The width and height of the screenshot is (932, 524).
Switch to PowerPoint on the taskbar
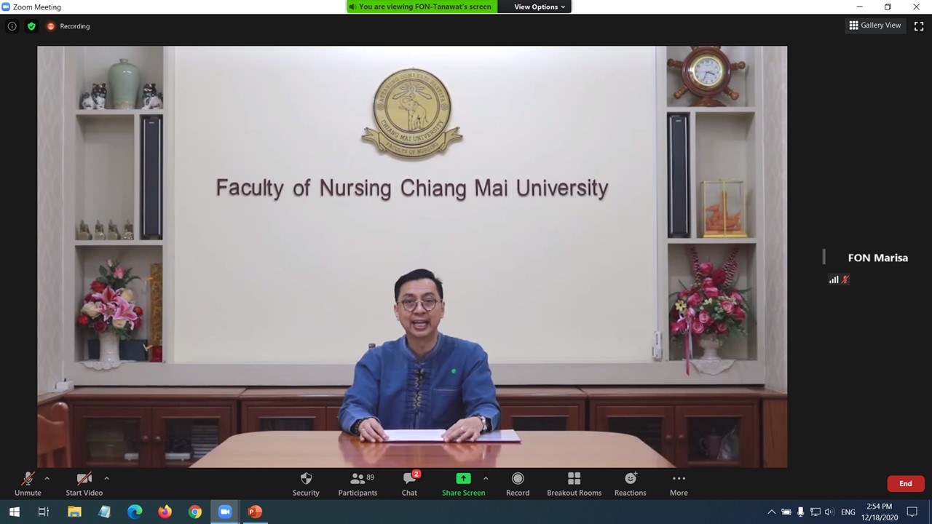[x=255, y=512]
